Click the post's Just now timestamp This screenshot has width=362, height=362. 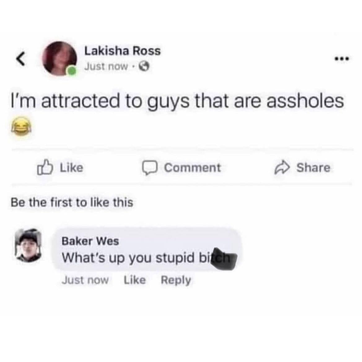coord(106,67)
